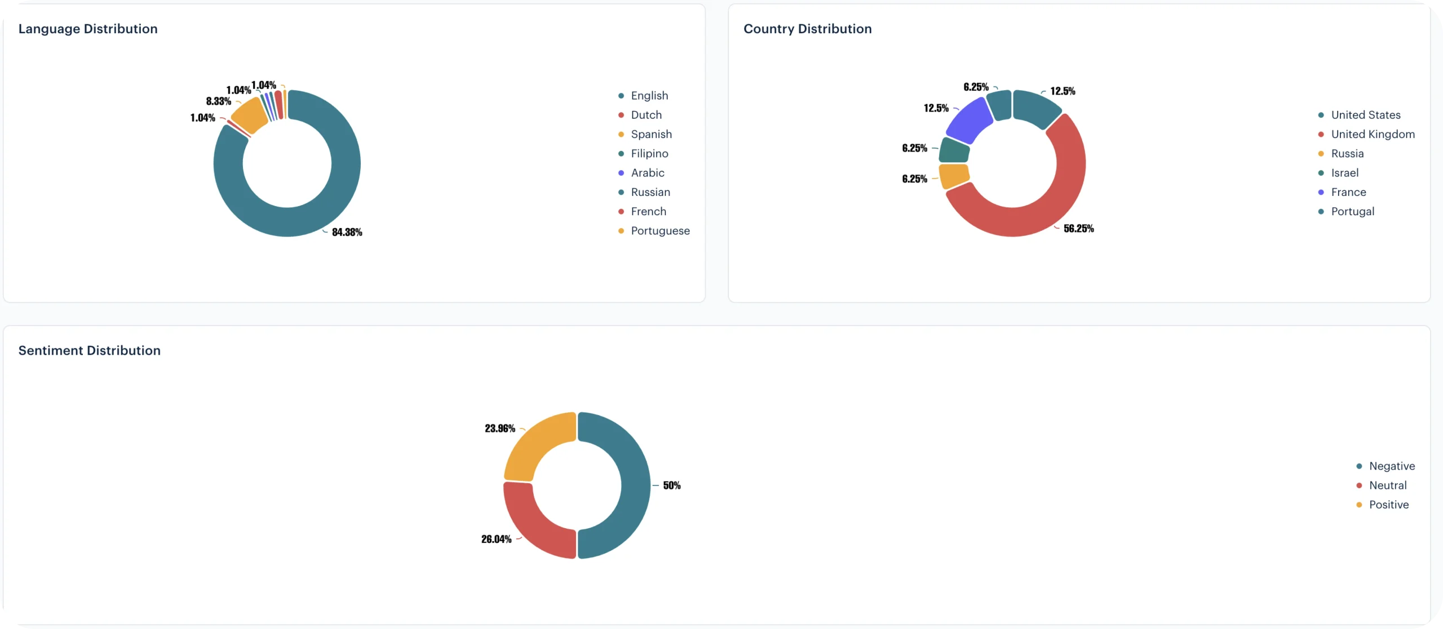The image size is (1443, 629).
Task: Click the 84.38% data label
Action: (347, 233)
